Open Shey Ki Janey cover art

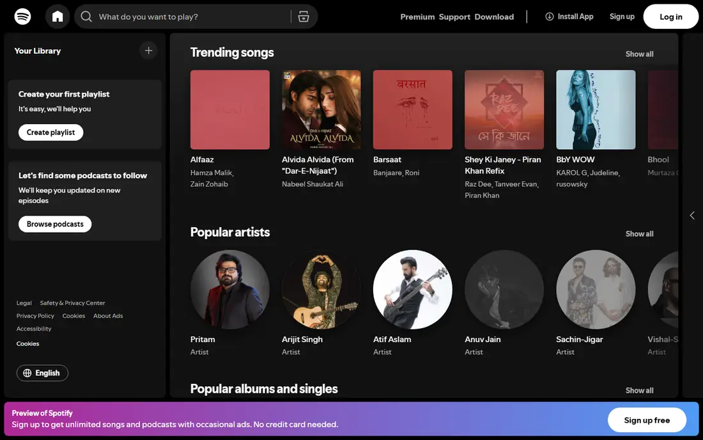tap(504, 109)
